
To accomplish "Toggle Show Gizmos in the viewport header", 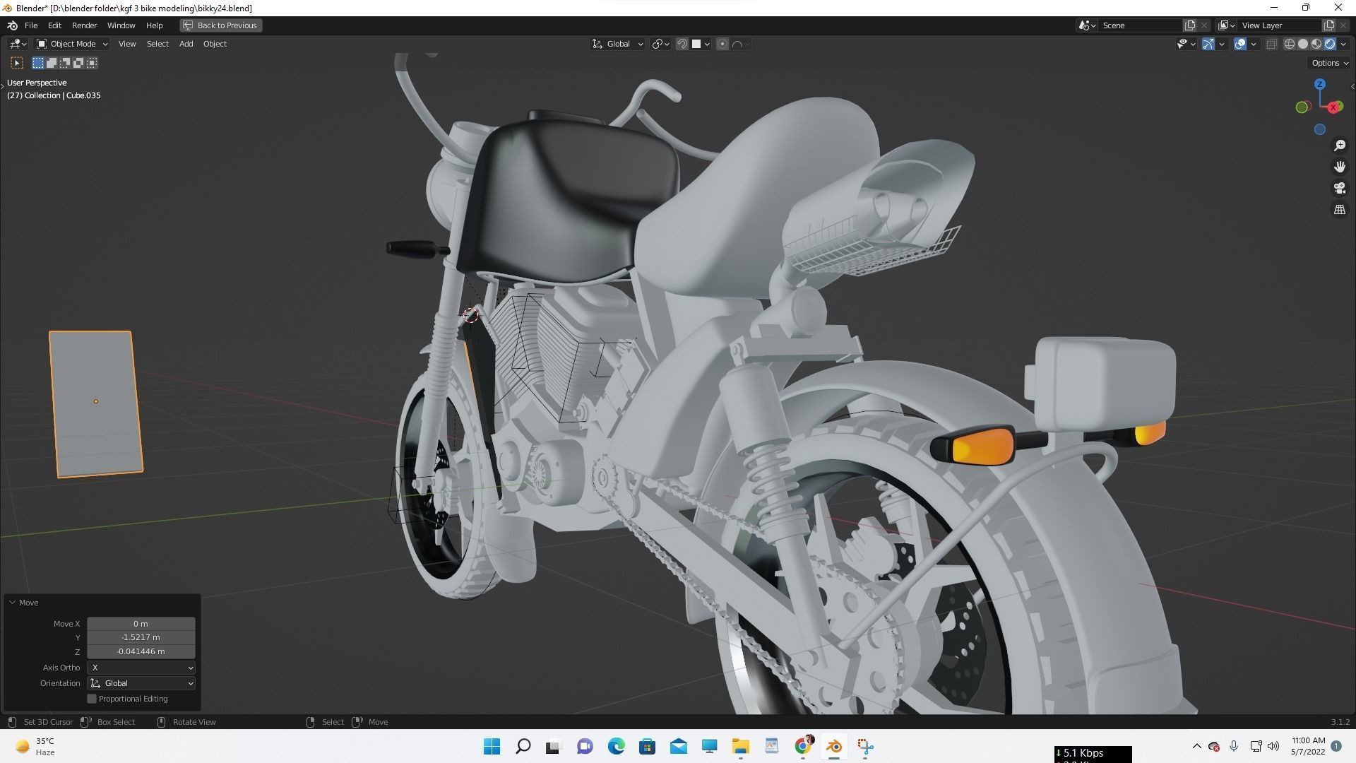I will click(1208, 44).
